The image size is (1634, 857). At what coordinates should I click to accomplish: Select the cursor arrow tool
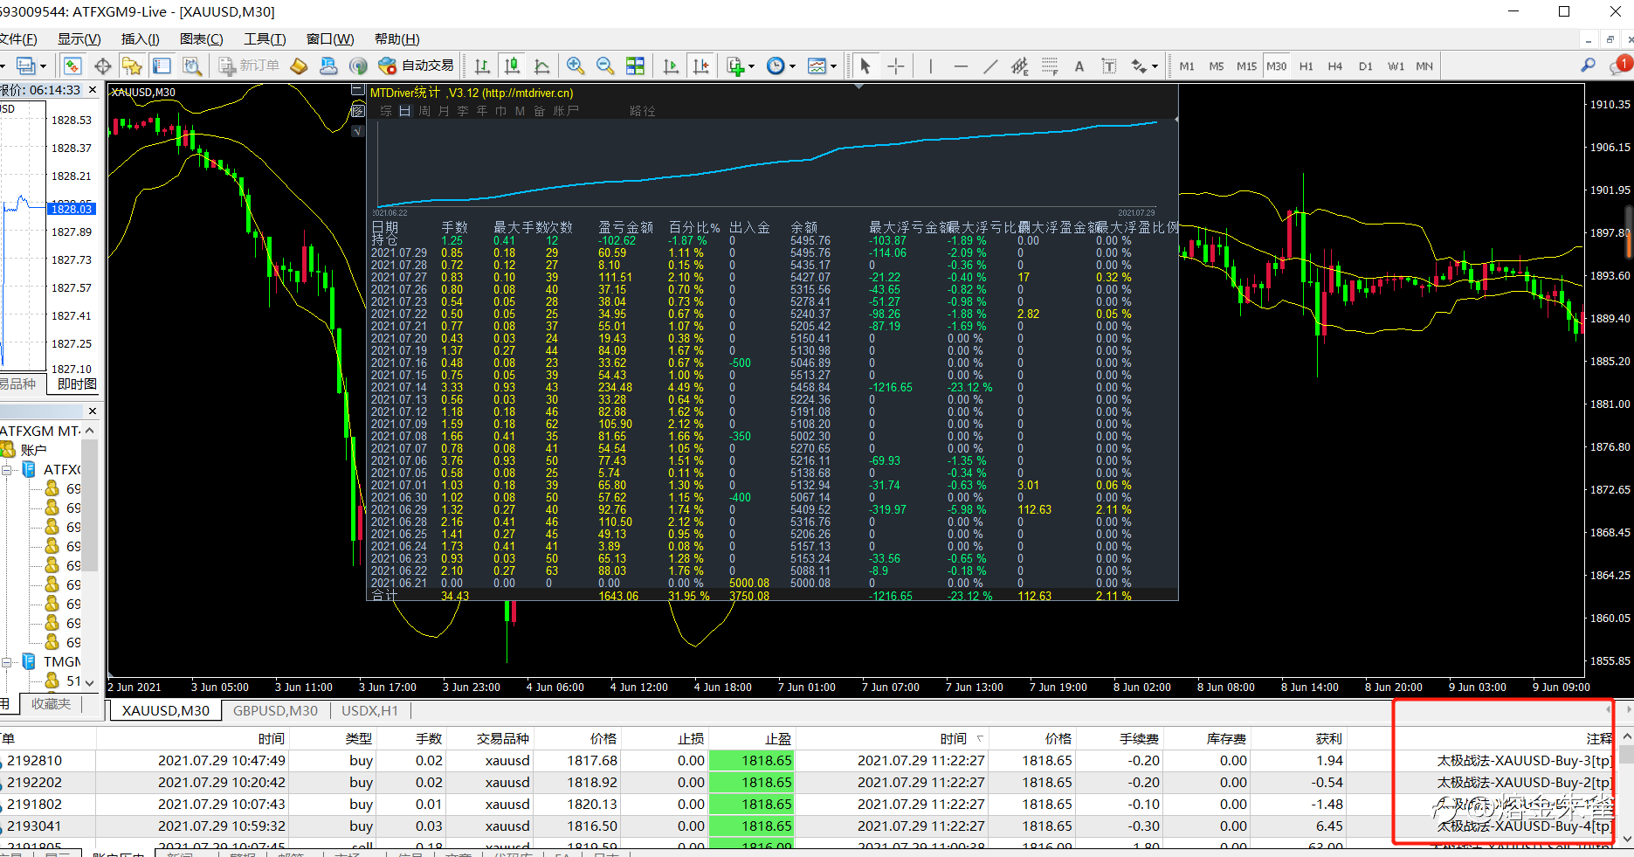click(865, 66)
